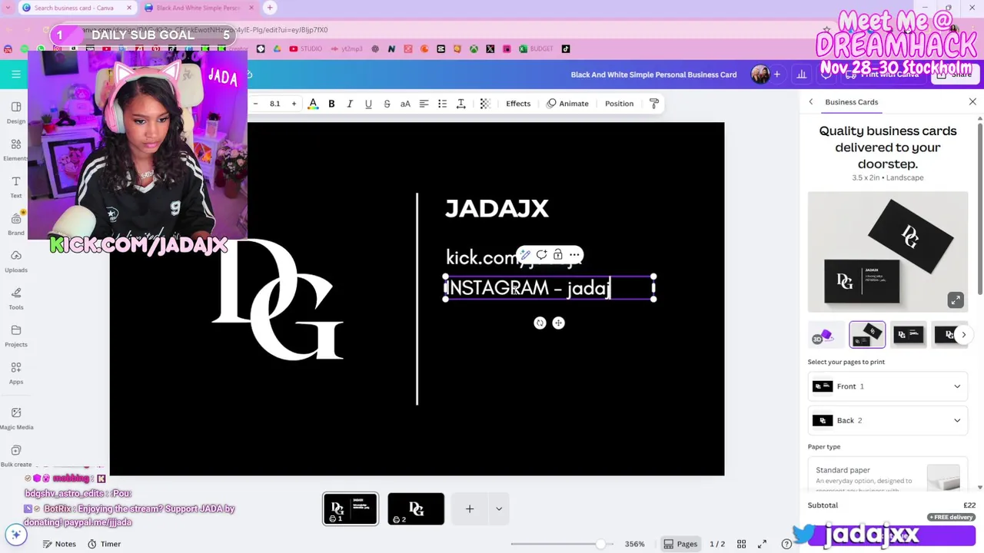Expand the Front 1 page dropdown
This screenshot has height=553, width=984.
coord(888,386)
